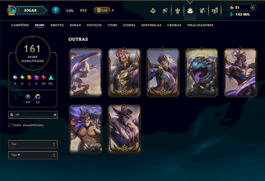Screen dimensions: 265x181
Task: Clear the search with the X icon
Action: [x=55, y=115]
